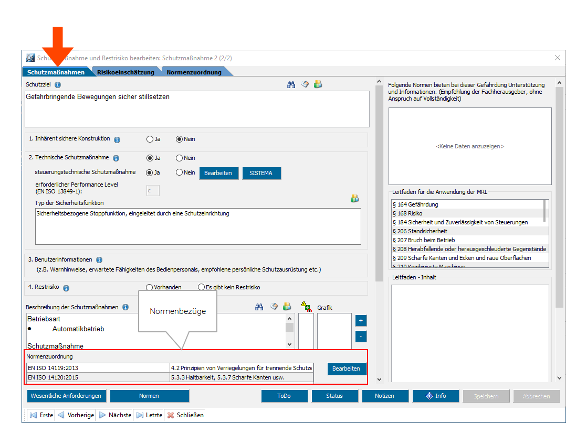
Task: Click the eraser icon in the Schutzziel row
Action: click(x=305, y=84)
